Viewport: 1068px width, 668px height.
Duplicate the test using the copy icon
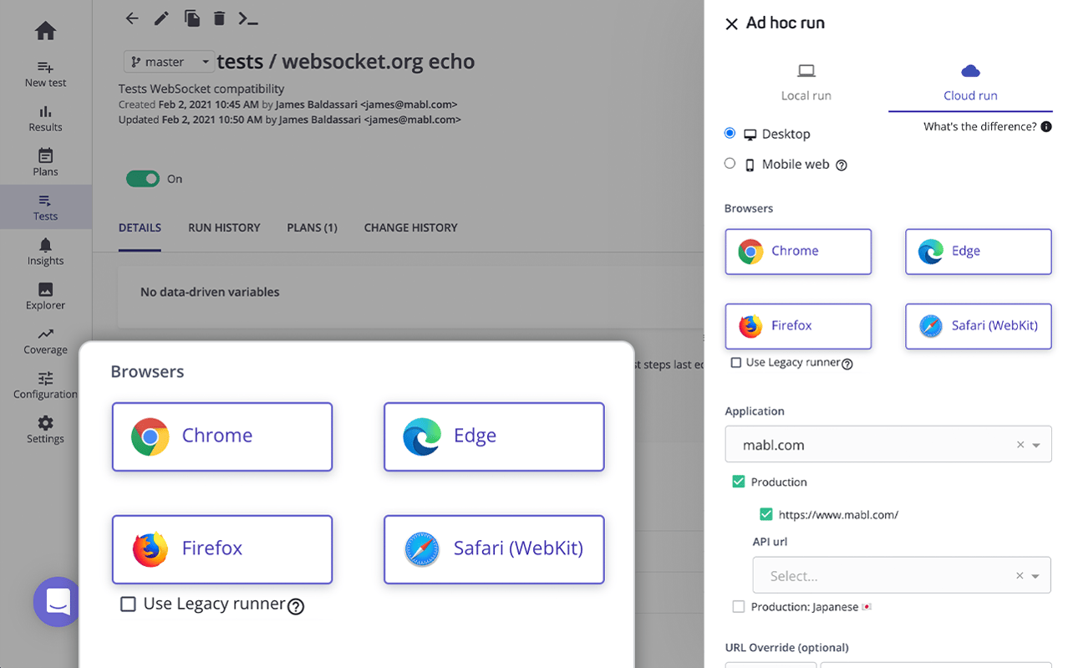191,18
